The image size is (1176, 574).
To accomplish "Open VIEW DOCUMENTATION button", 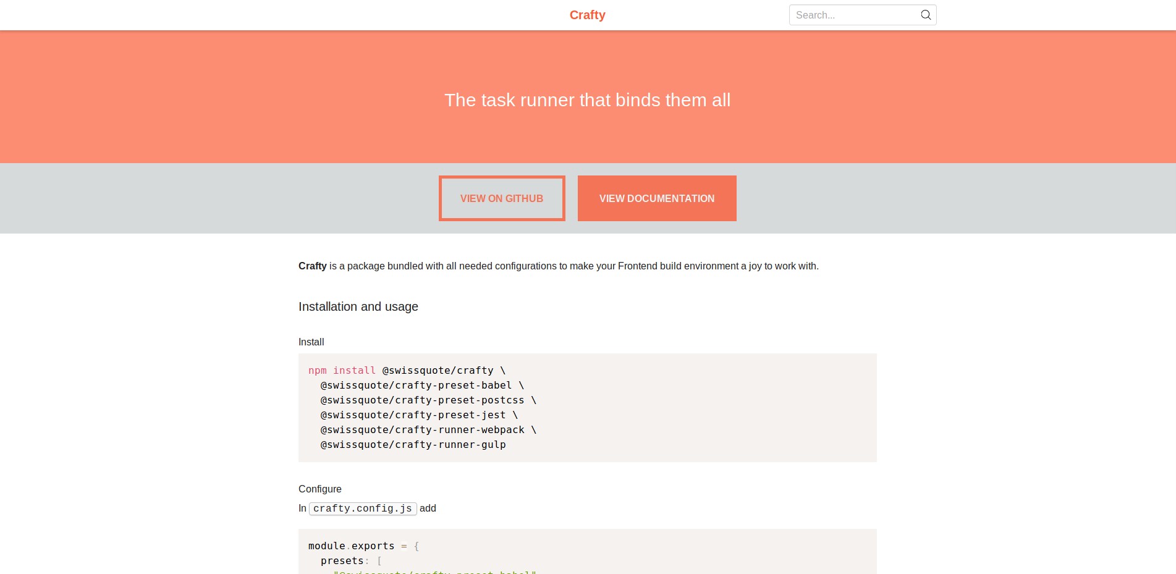I will (656, 198).
